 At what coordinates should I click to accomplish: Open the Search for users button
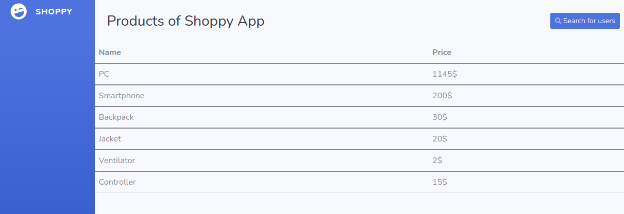pyautogui.click(x=585, y=21)
